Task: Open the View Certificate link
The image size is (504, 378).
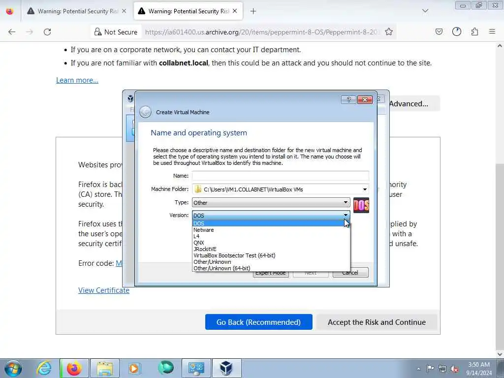Action: pos(104,290)
